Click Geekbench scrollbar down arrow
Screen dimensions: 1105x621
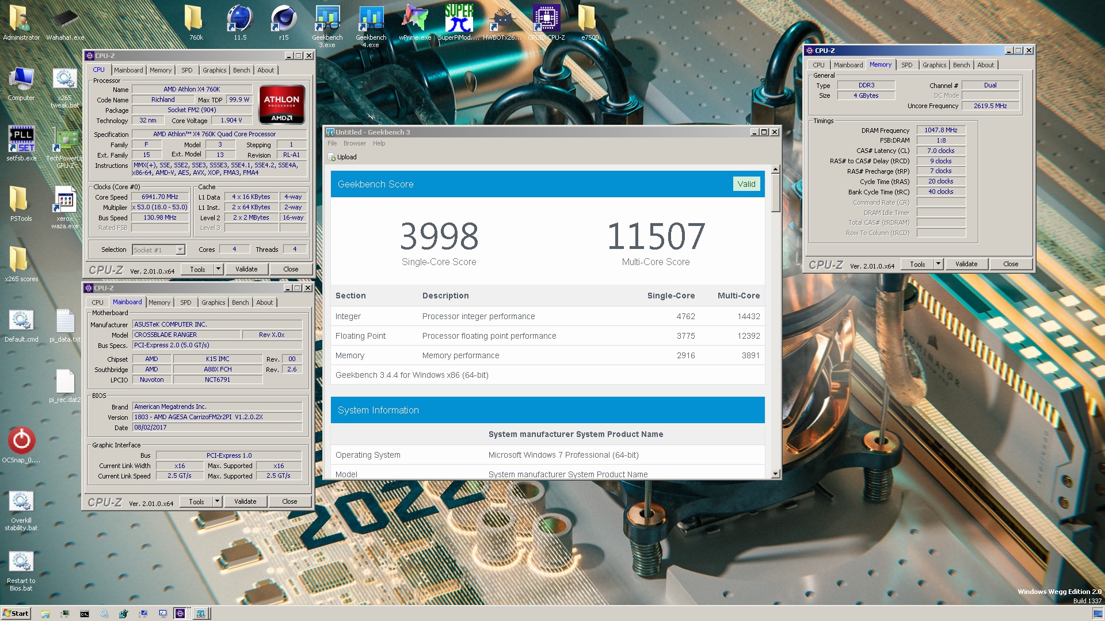(x=775, y=474)
